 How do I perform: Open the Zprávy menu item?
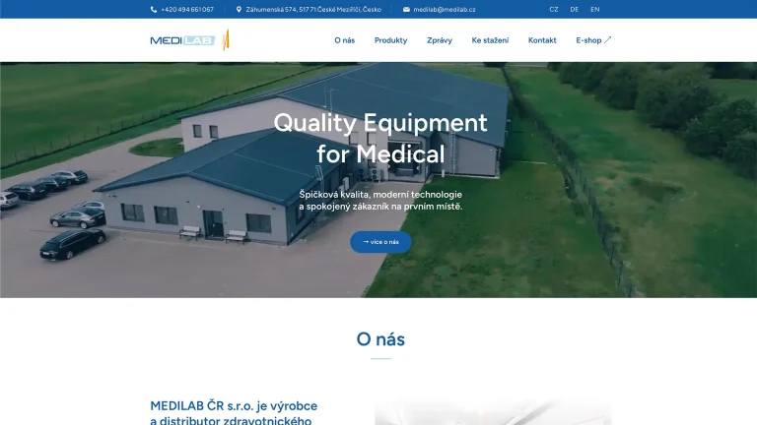point(440,40)
